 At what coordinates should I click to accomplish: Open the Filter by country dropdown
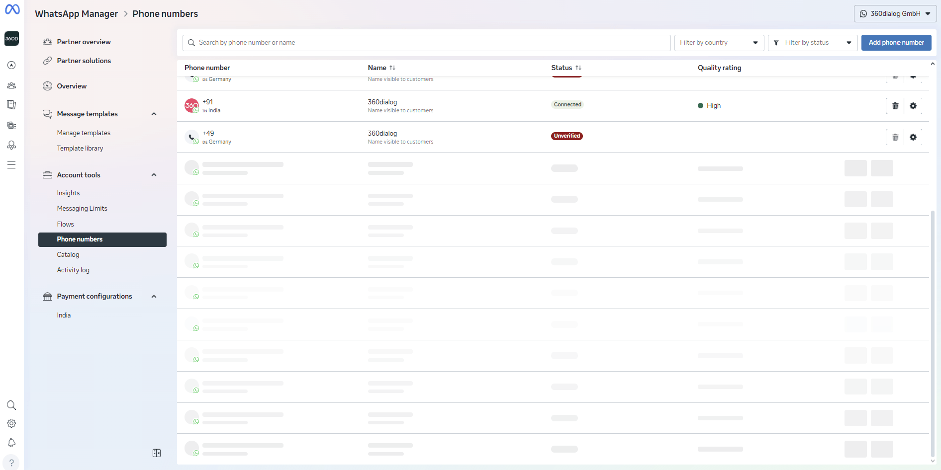click(x=719, y=43)
